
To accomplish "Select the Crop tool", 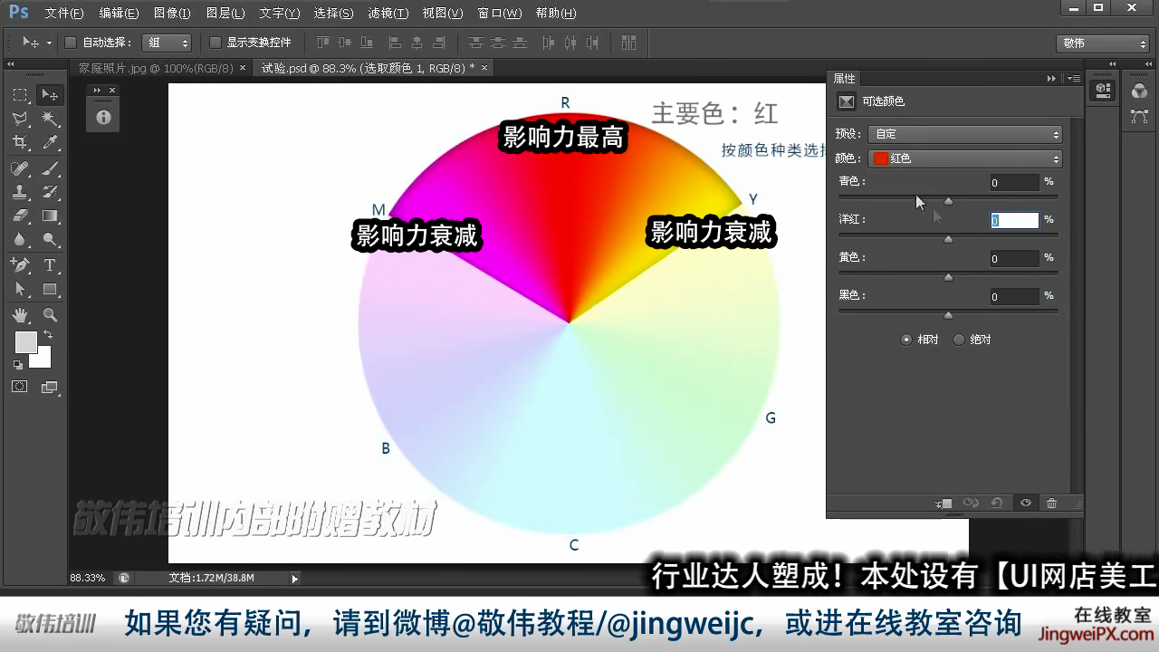I will pos(20,142).
